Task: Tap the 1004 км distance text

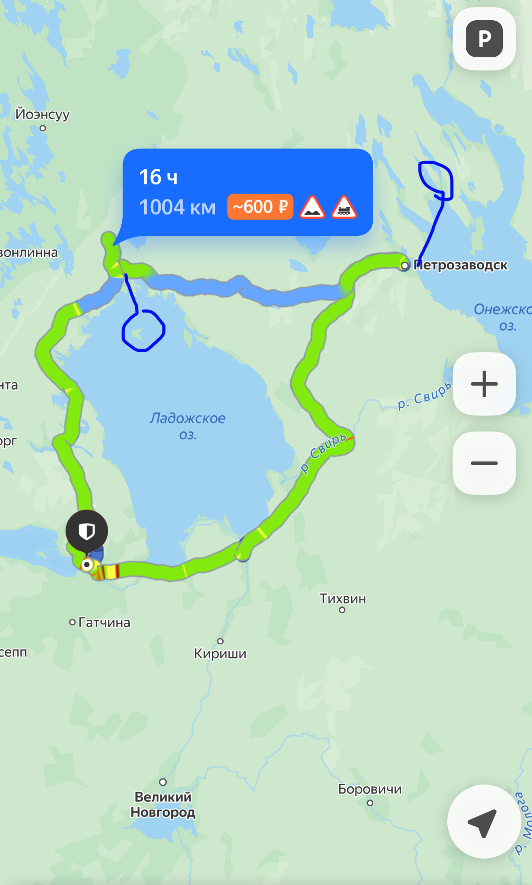Action: tap(177, 207)
